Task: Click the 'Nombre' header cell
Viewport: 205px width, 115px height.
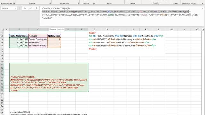Action: tap(38, 36)
